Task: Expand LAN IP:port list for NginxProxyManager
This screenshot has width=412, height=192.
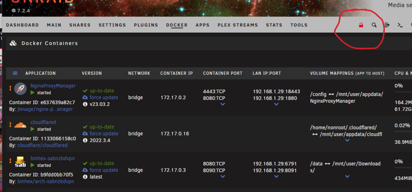Action: click(276, 104)
